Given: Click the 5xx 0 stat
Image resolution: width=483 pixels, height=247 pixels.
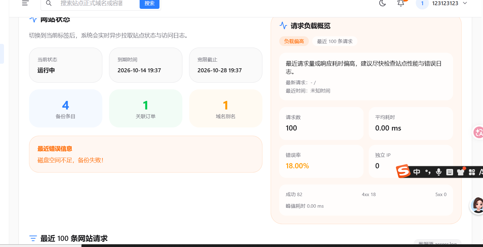Looking at the screenshot, I should point(441,194).
